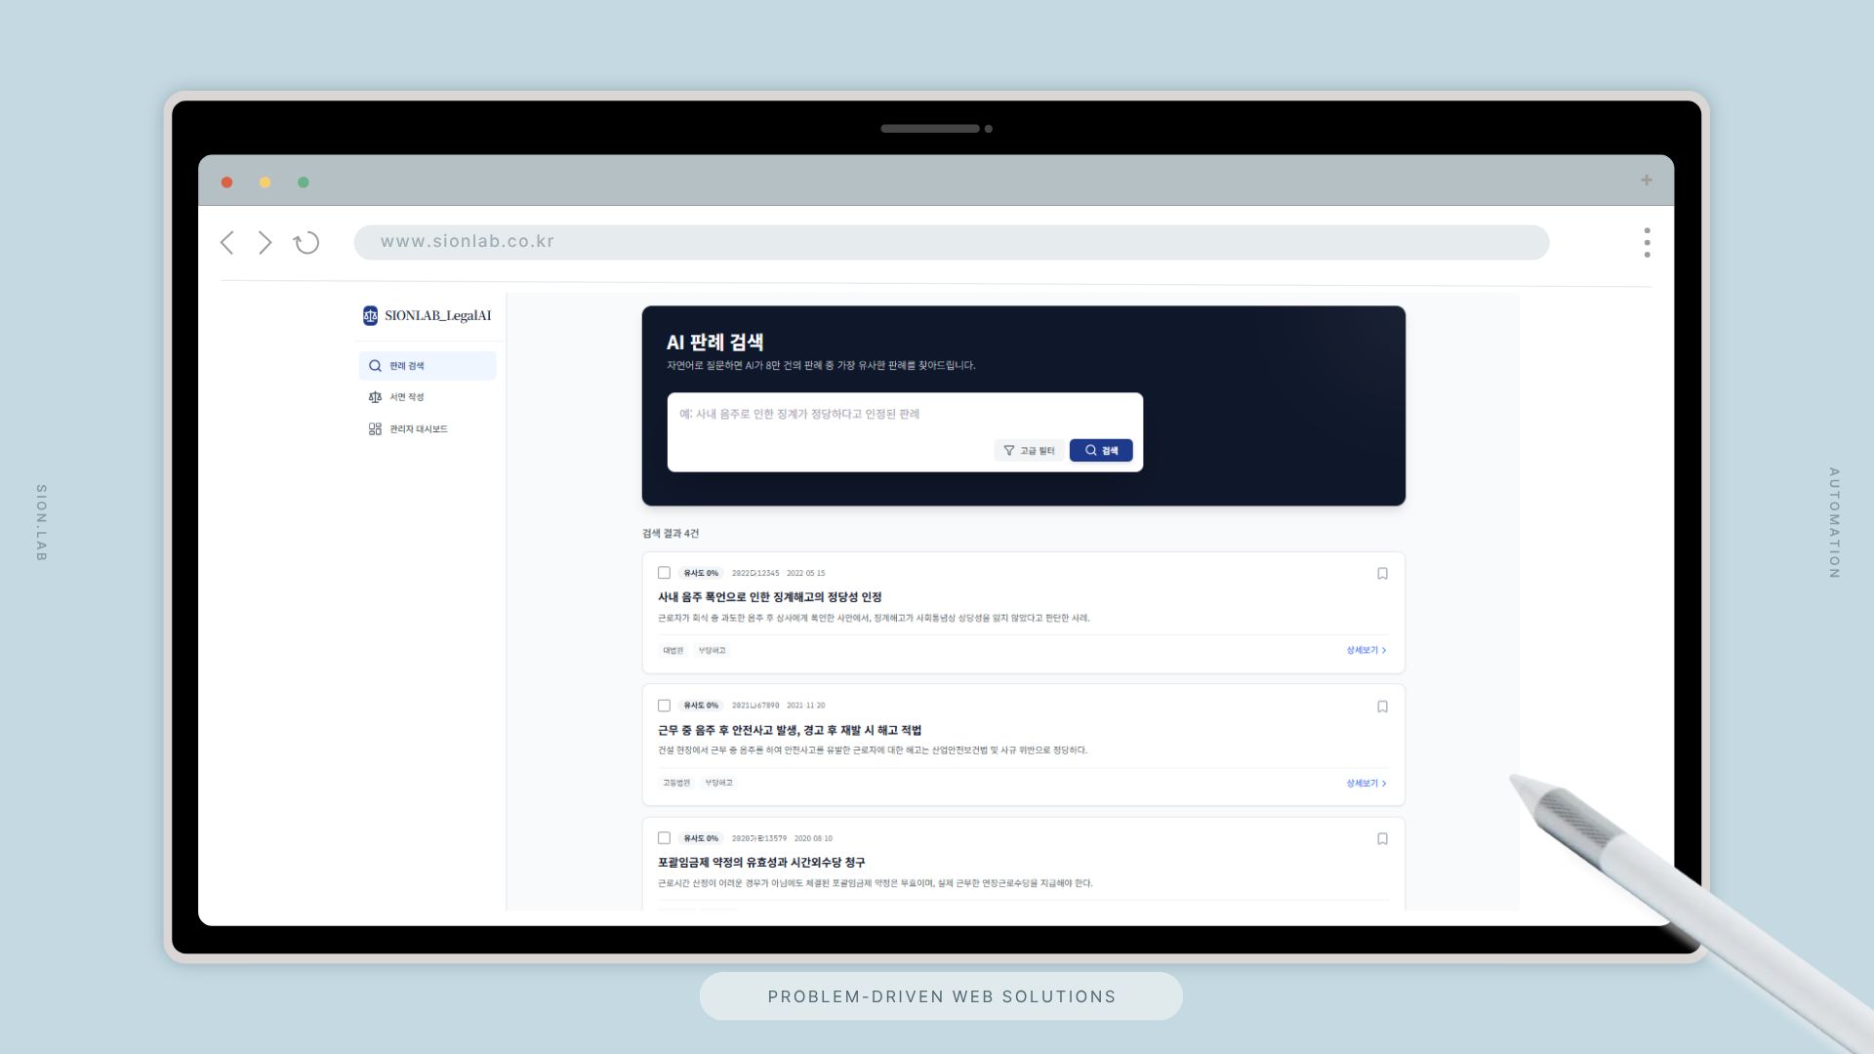Open the browser three-dot menu
1874x1054 pixels.
(x=1647, y=243)
